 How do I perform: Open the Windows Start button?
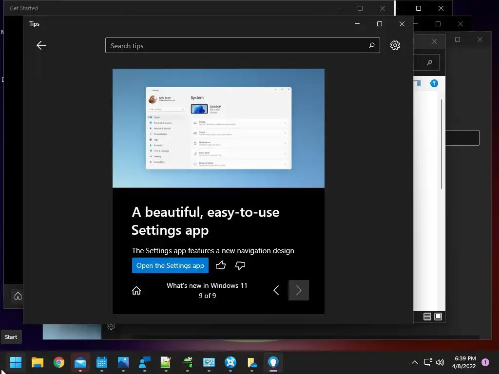click(x=16, y=362)
